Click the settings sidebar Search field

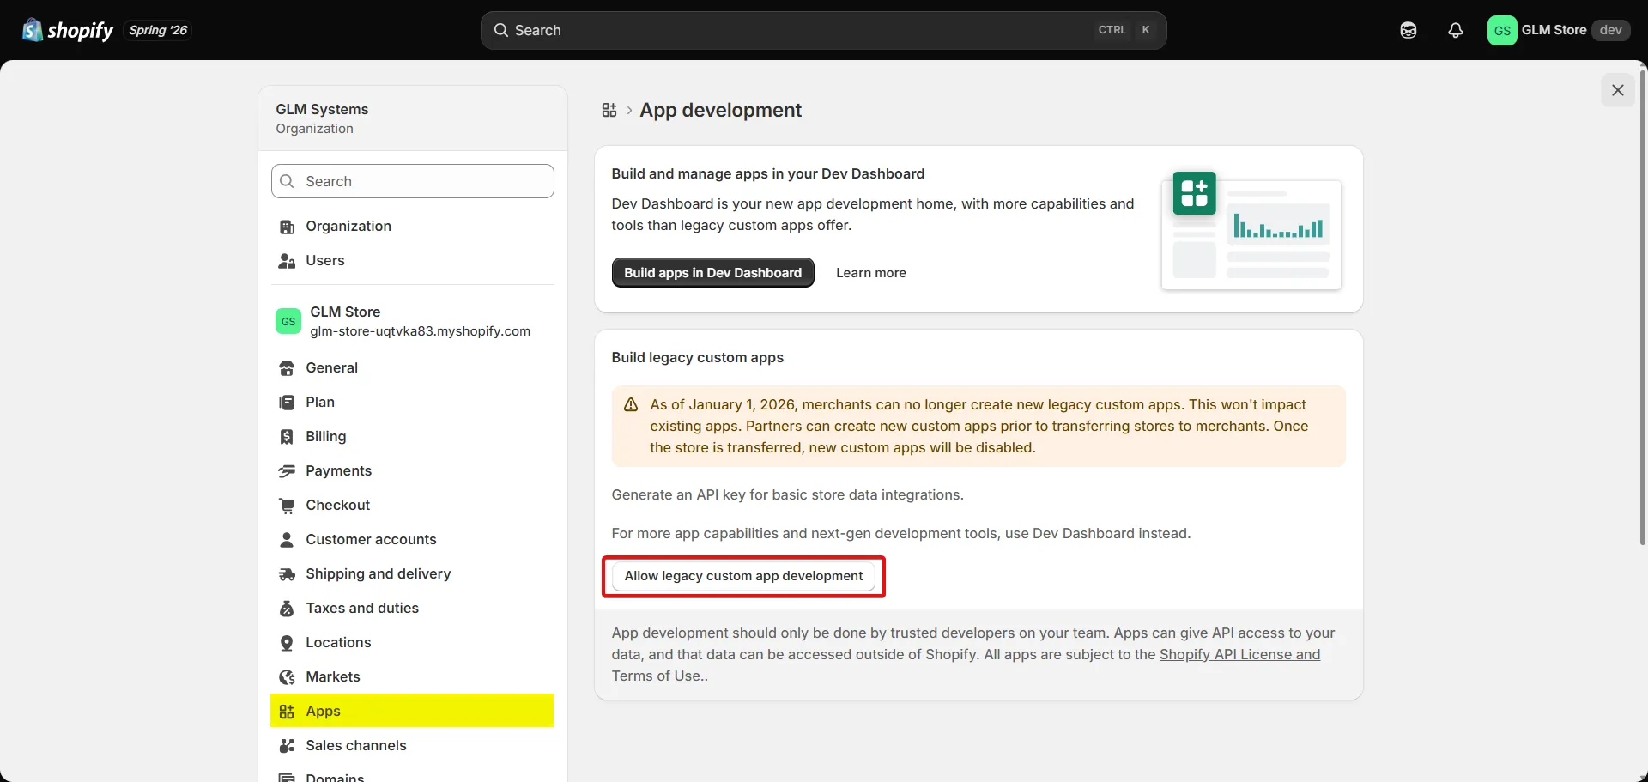(x=413, y=181)
